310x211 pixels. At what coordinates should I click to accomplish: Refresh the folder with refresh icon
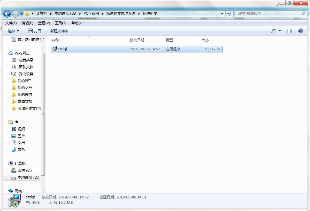pos(229,13)
